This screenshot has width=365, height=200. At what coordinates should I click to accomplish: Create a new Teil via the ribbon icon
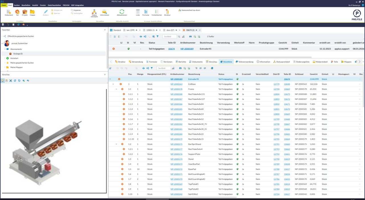pos(17,12)
